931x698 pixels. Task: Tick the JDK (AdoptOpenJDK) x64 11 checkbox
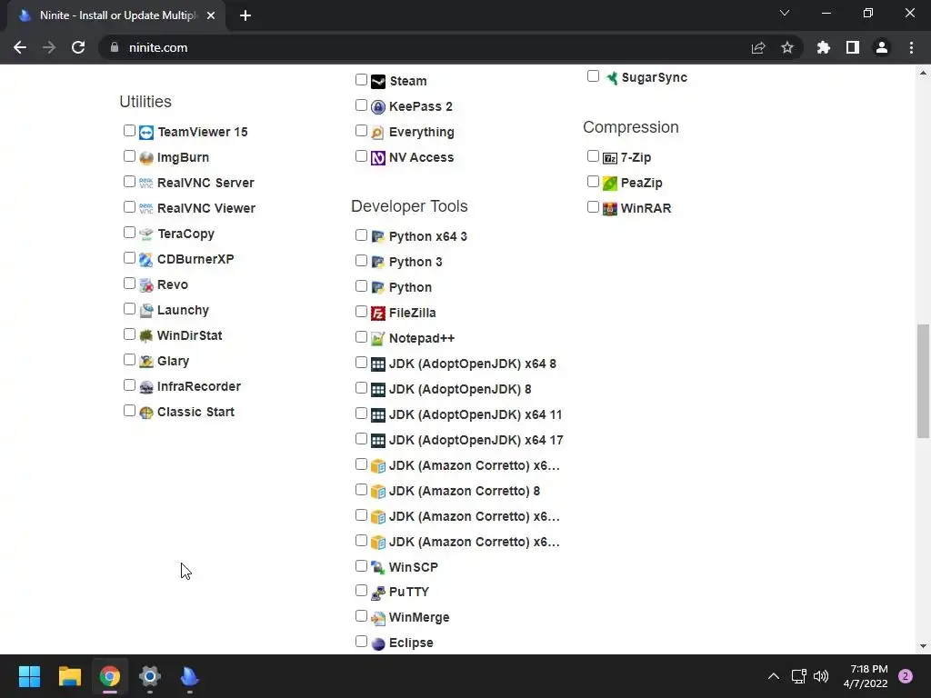point(361,414)
